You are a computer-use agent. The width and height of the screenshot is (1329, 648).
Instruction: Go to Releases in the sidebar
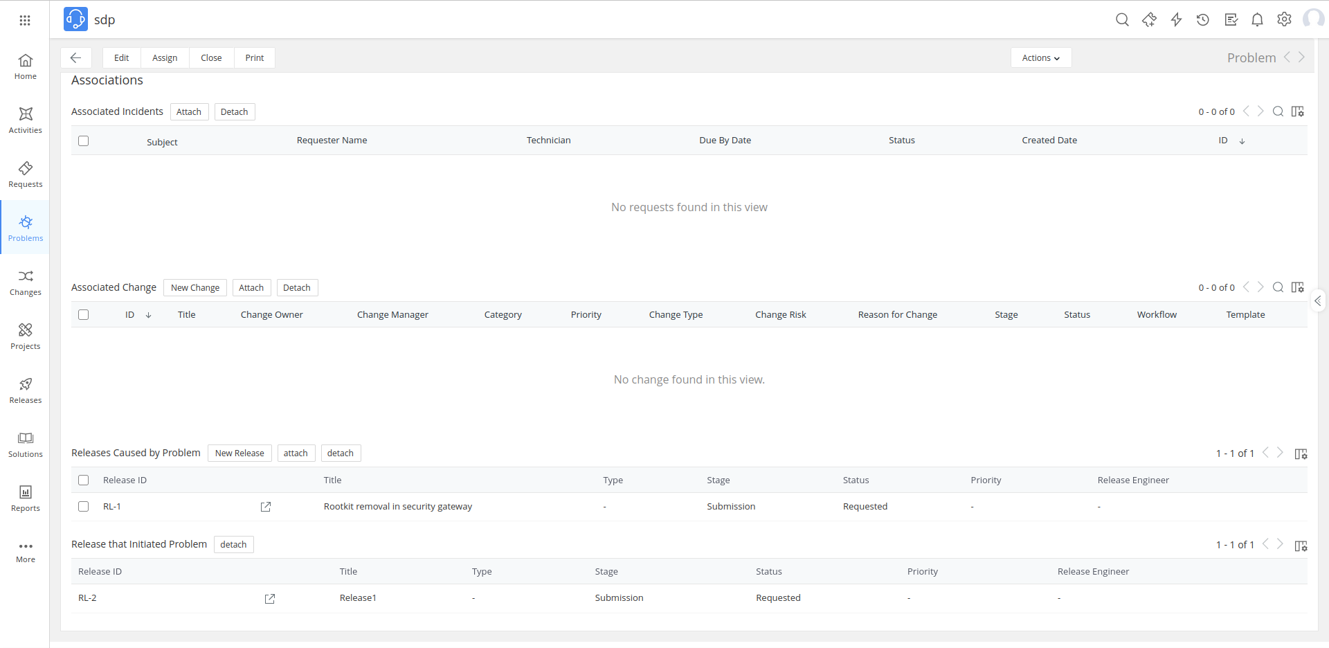[x=26, y=390]
